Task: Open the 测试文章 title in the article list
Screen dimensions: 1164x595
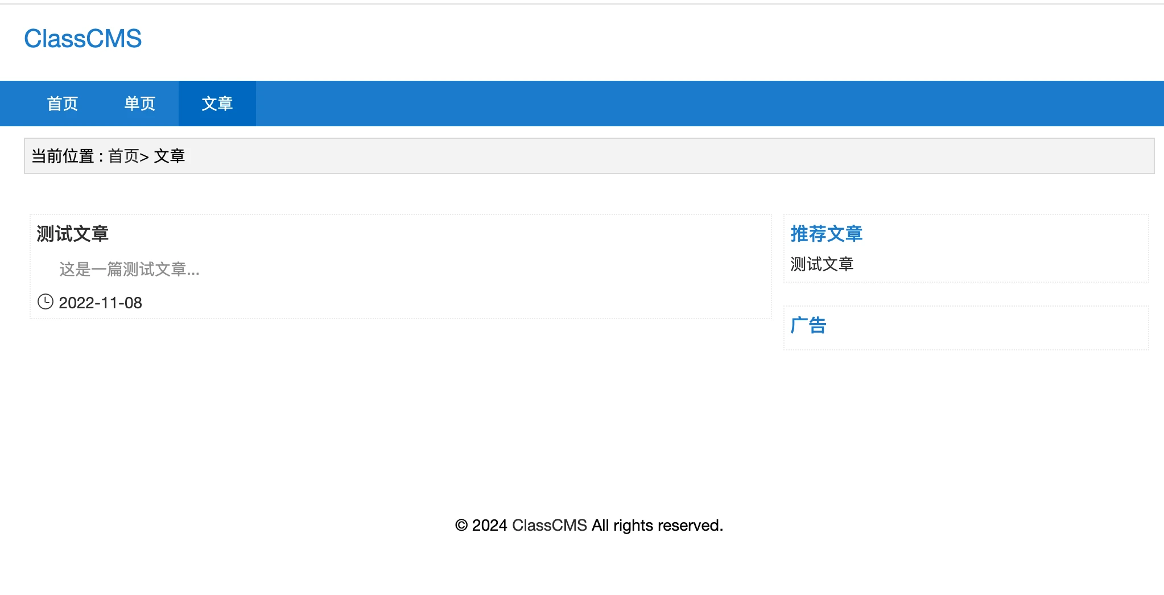Action: tap(73, 234)
